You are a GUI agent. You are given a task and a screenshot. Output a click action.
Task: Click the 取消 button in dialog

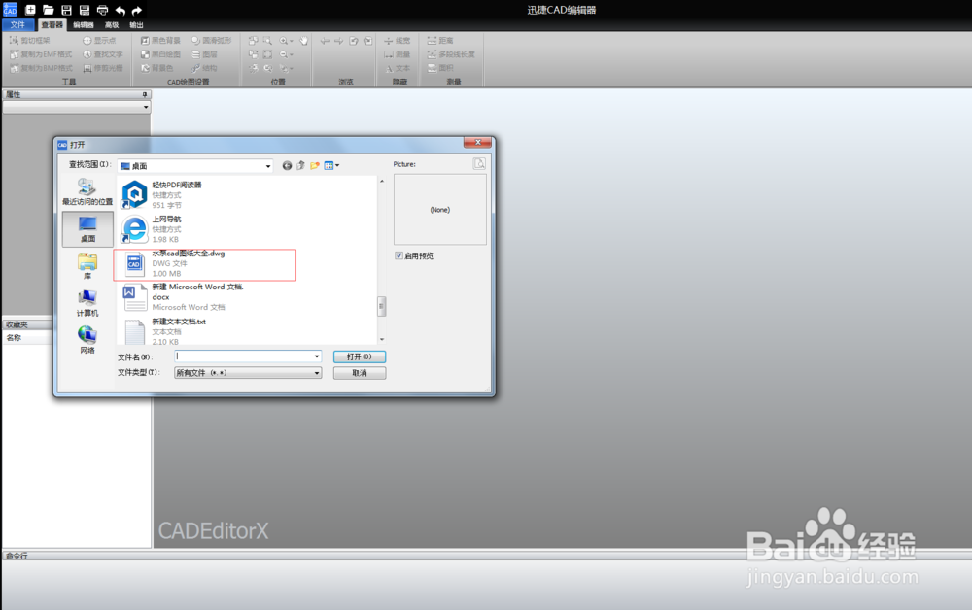click(x=360, y=373)
